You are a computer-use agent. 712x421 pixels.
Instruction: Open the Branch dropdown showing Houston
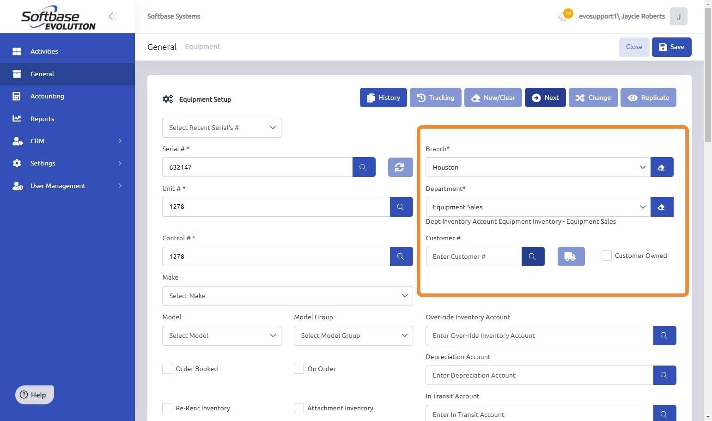(538, 167)
